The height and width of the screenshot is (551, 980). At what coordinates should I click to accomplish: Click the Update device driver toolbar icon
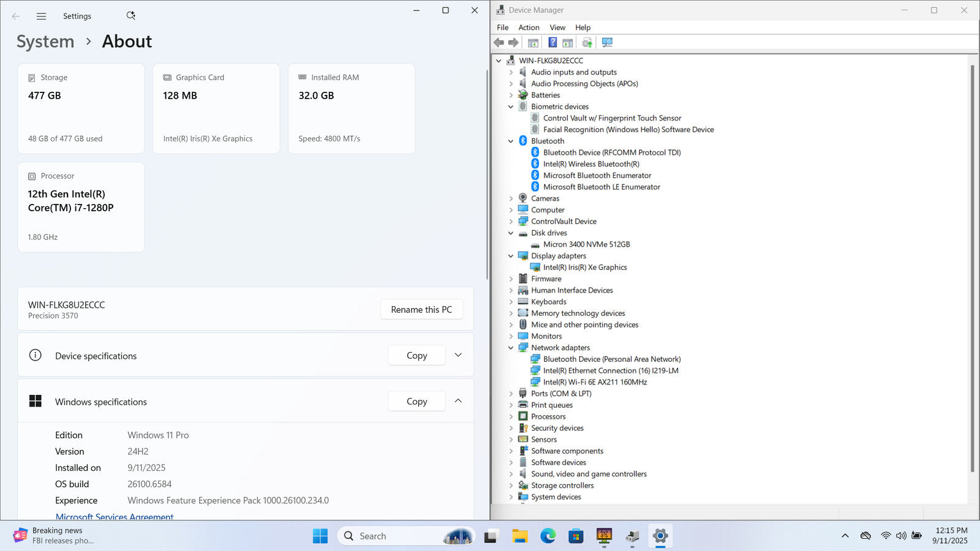(587, 43)
